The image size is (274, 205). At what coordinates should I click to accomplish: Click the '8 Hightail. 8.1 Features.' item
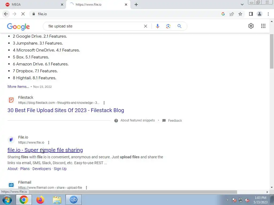click(35, 78)
